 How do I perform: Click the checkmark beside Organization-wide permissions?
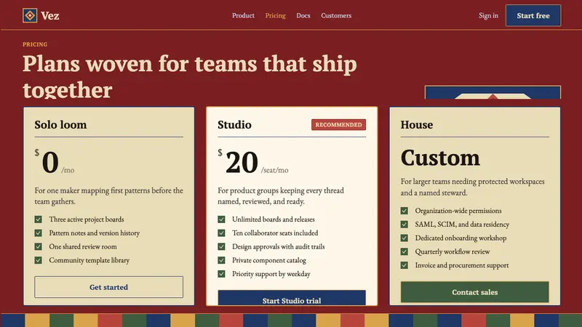(x=404, y=211)
